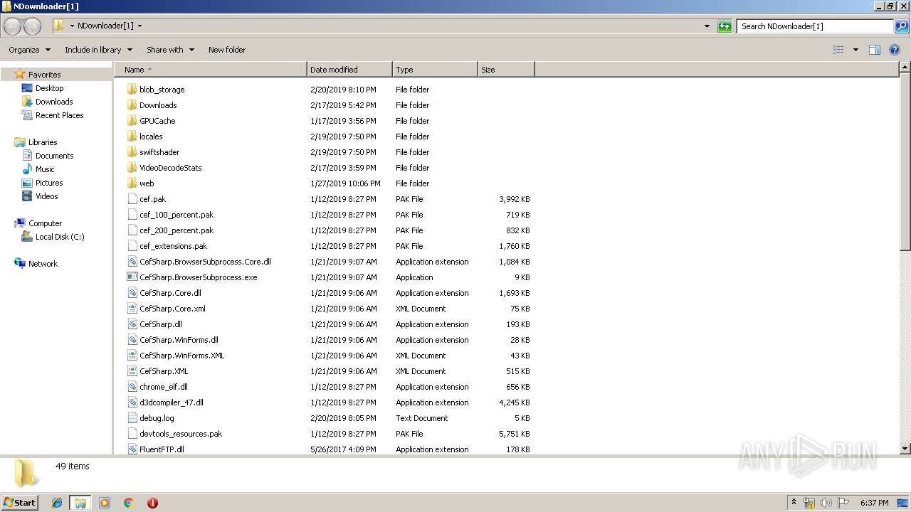Select the CefSharp.BrowserSubprocess.exe application icon
The height and width of the screenshot is (512, 911).
pyautogui.click(x=132, y=277)
